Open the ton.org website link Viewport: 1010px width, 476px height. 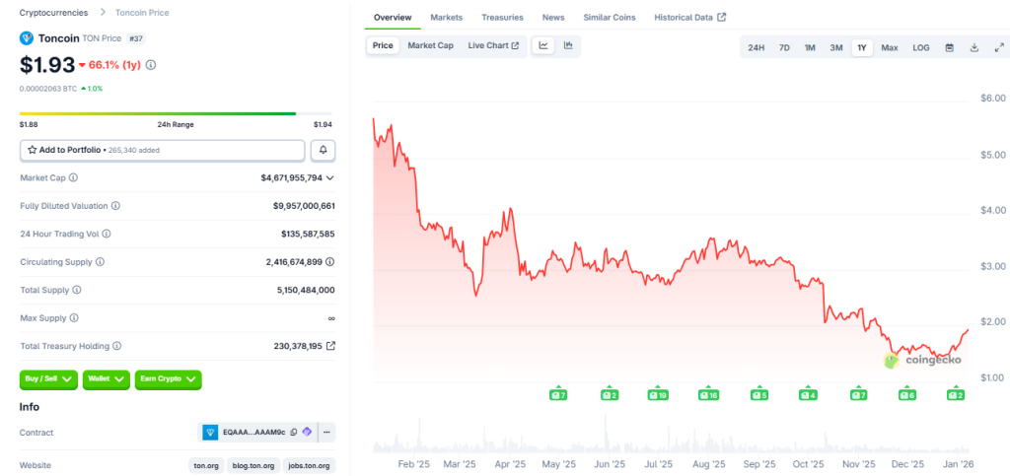tap(206, 465)
